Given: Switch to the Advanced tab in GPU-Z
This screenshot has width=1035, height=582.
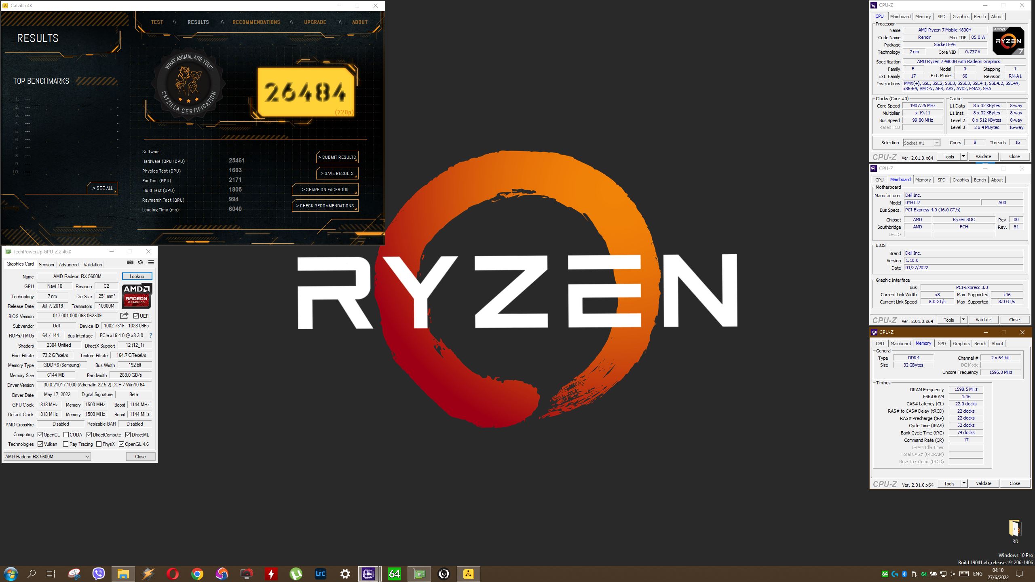Looking at the screenshot, I should click(x=69, y=265).
